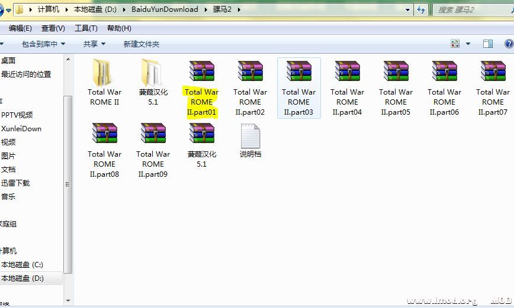The height and width of the screenshot is (308, 514).
Task: Expand the view options dropdown arrow
Action: 468,44
